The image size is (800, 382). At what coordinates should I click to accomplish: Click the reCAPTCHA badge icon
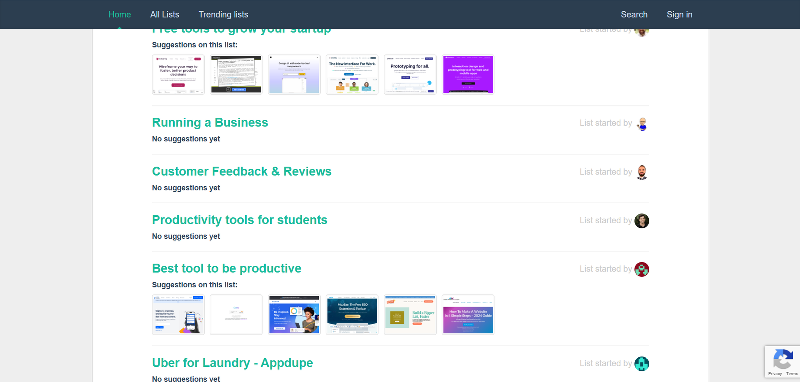click(x=782, y=359)
